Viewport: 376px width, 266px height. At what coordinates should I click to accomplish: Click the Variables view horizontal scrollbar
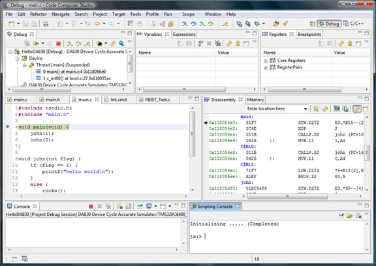click(184, 89)
